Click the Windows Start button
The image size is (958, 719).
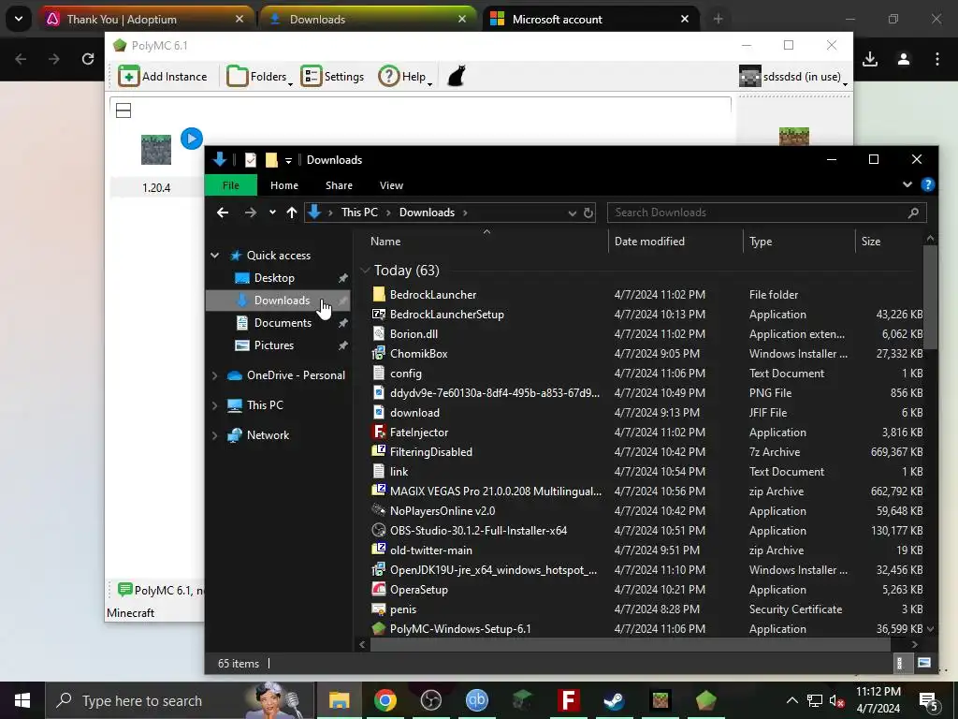tap(22, 700)
